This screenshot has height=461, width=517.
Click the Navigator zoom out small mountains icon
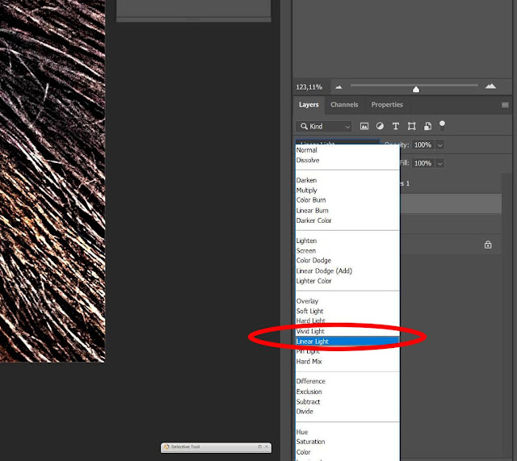338,87
